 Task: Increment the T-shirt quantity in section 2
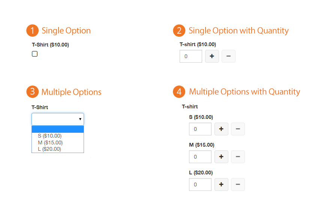[212, 56]
